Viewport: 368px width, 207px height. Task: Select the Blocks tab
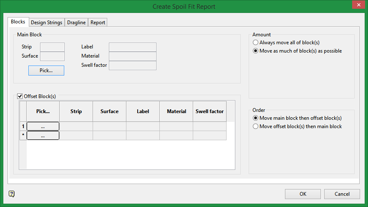(x=18, y=22)
